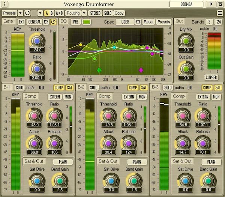Click the EQ Reset button
The image size is (225, 197).
click(148, 22)
